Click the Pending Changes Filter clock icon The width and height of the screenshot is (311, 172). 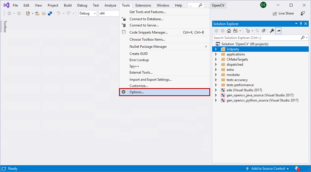248,31
